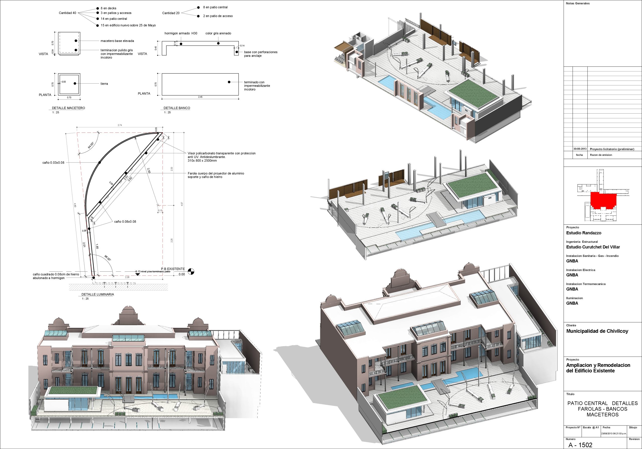
Task: Select the 'Cantidad 40' label
Action: click(x=67, y=13)
